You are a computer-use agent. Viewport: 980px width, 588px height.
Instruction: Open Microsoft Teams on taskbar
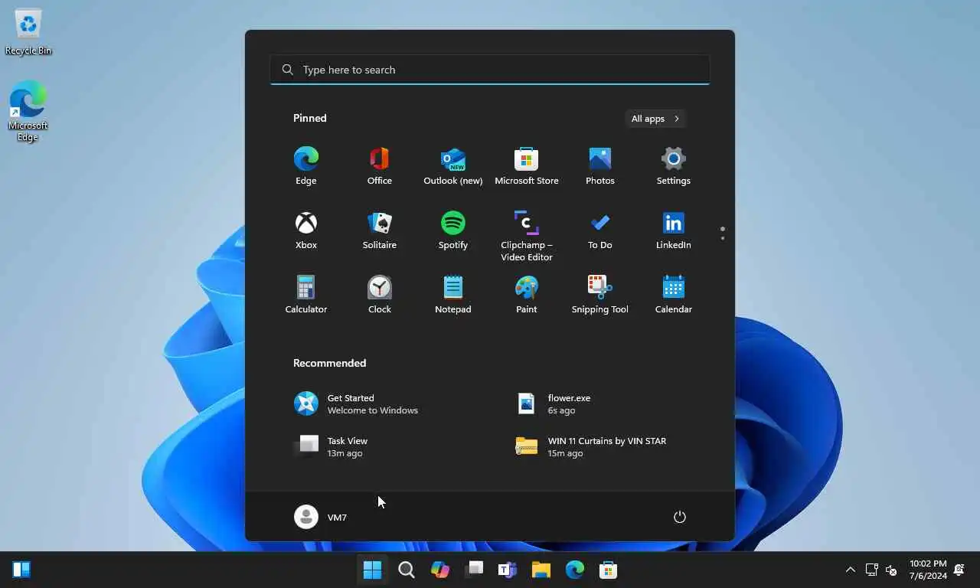[x=508, y=570]
